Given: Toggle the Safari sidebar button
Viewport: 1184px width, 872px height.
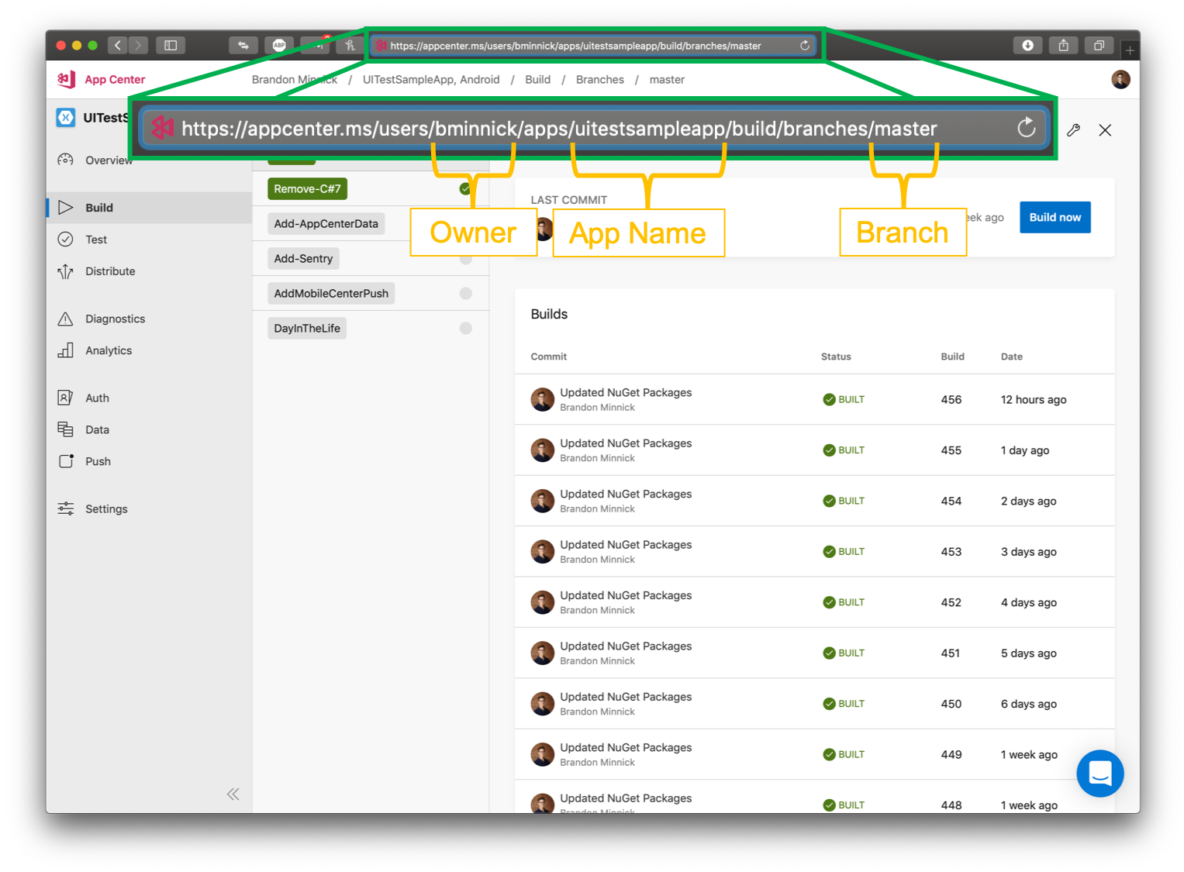Looking at the screenshot, I should pos(171,46).
